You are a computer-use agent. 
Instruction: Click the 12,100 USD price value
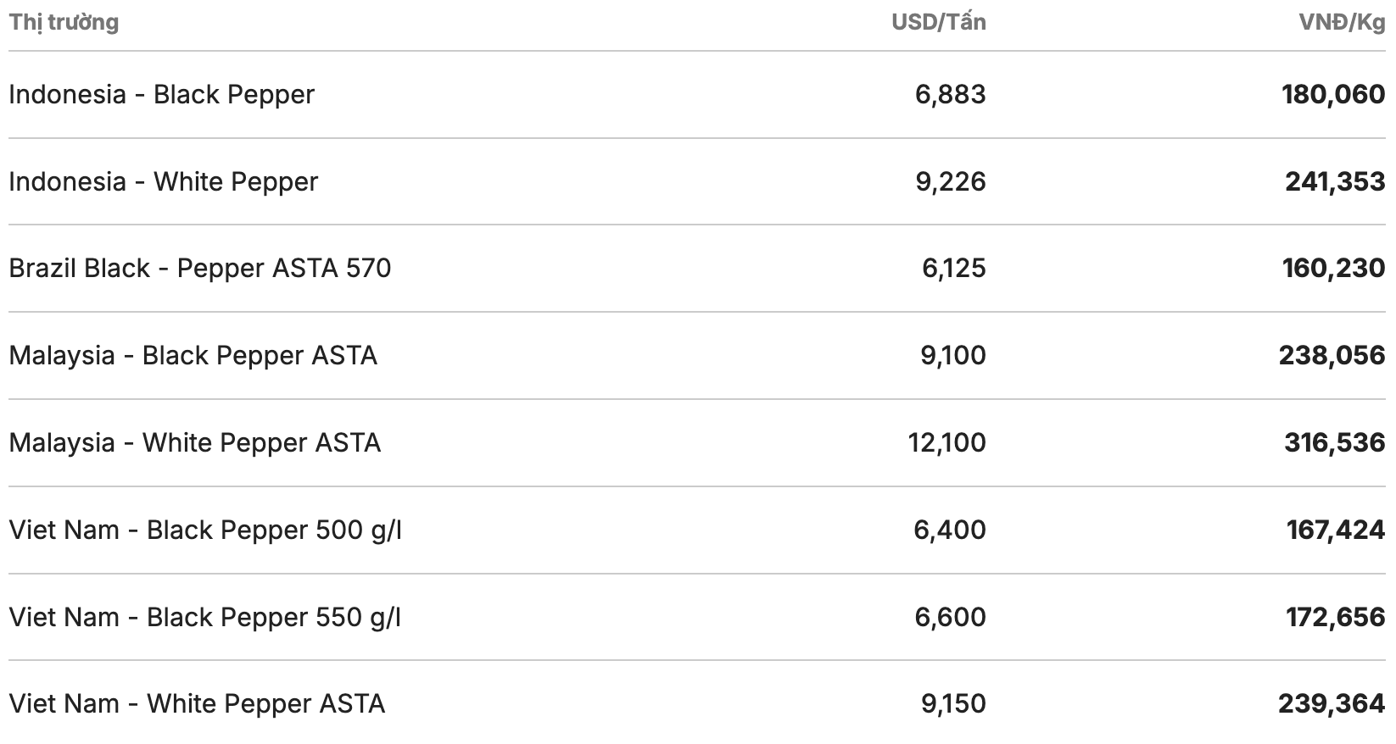point(946,442)
